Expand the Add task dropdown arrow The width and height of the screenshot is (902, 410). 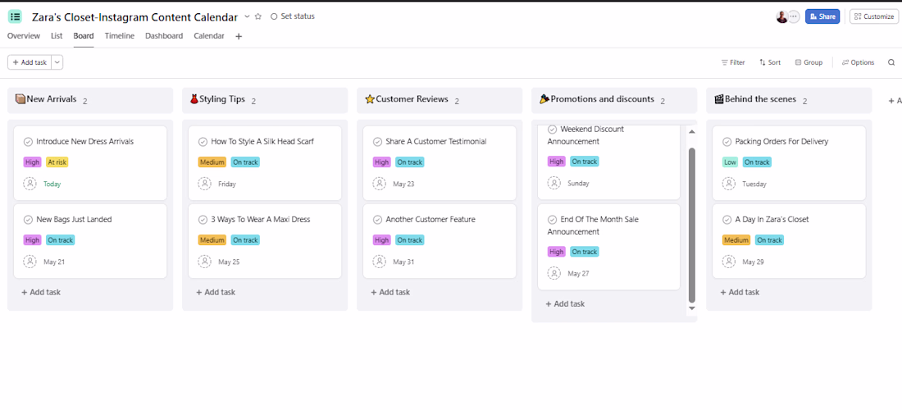coord(57,62)
